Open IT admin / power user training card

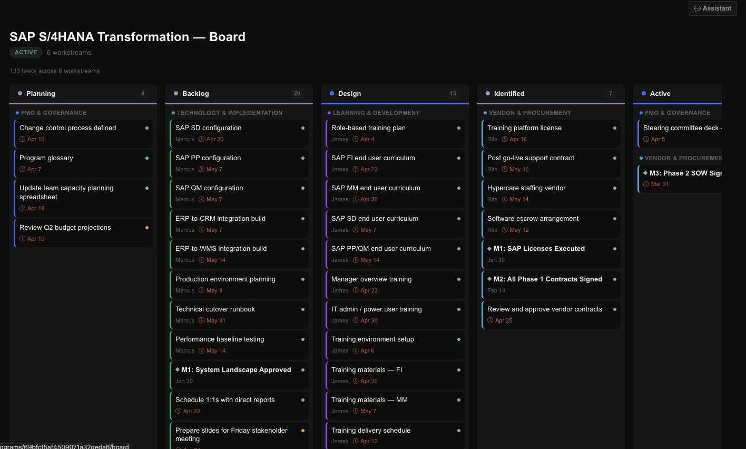[x=395, y=315]
